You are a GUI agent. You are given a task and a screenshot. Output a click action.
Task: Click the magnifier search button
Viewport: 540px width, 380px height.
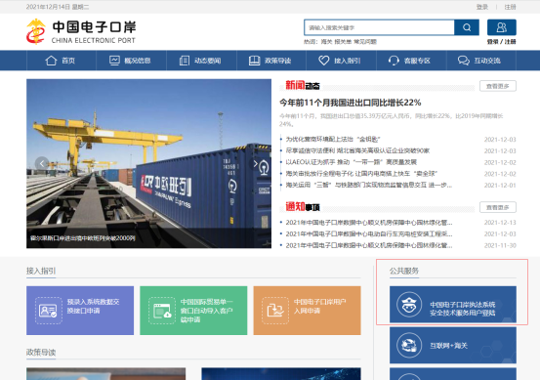pyautogui.click(x=467, y=27)
